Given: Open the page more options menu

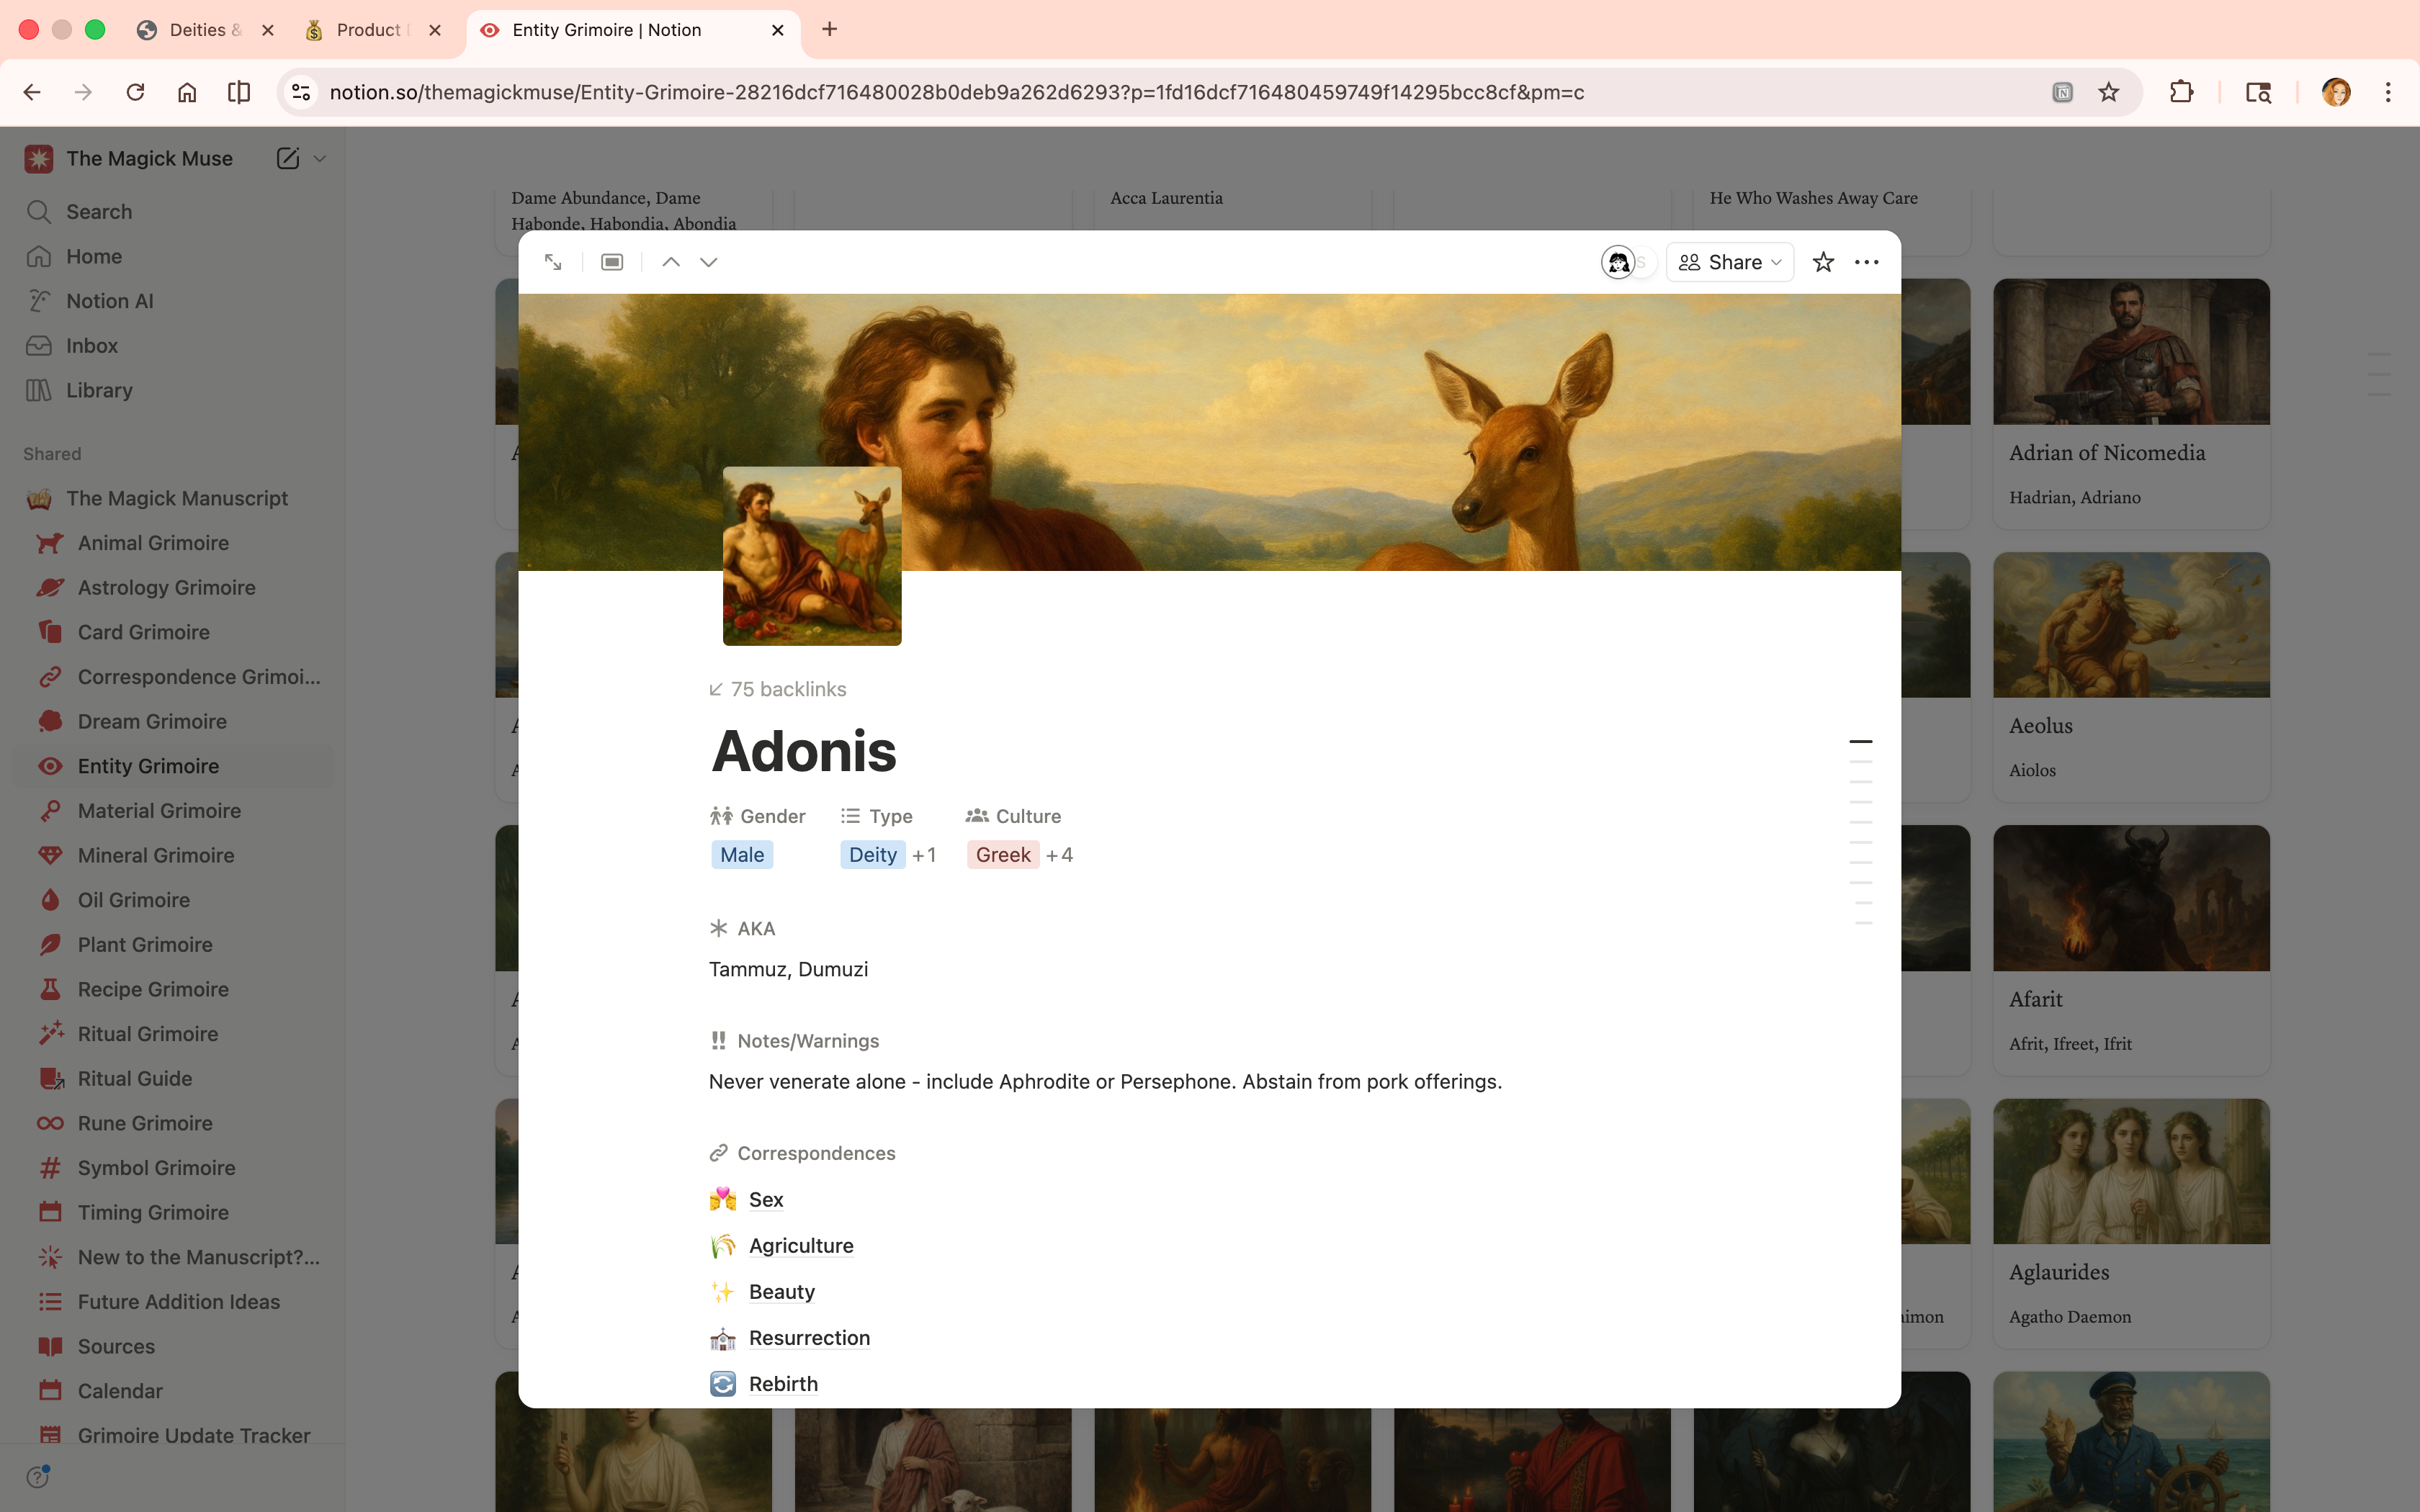Looking at the screenshot, I should 1866,262.
